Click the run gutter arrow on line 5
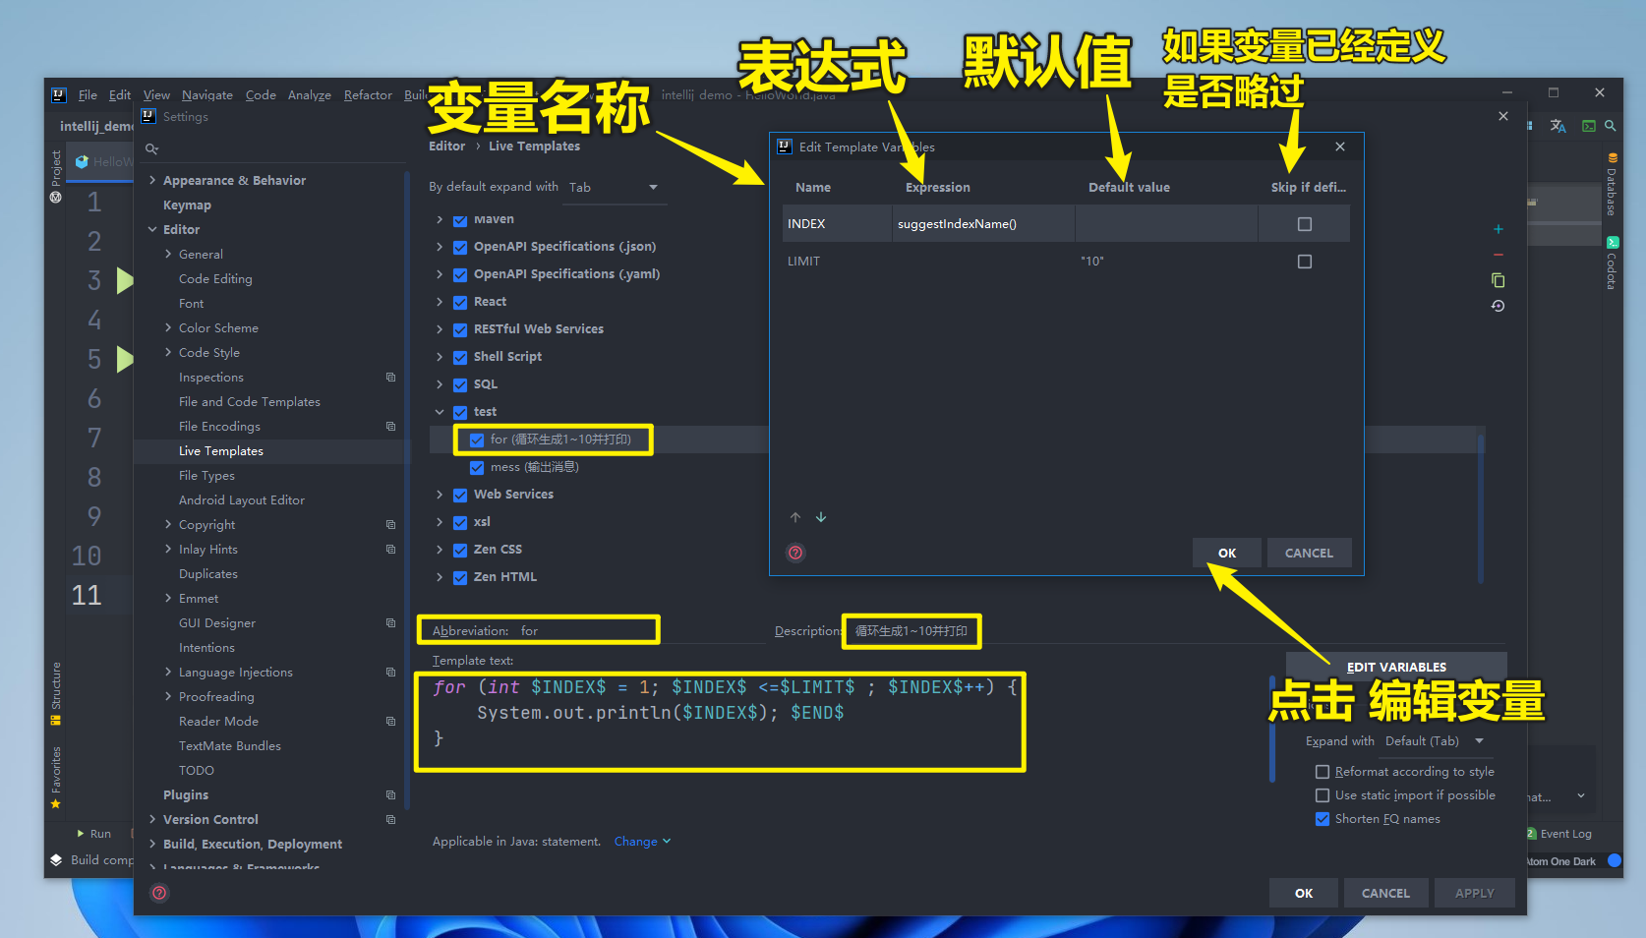 [125, 359]
